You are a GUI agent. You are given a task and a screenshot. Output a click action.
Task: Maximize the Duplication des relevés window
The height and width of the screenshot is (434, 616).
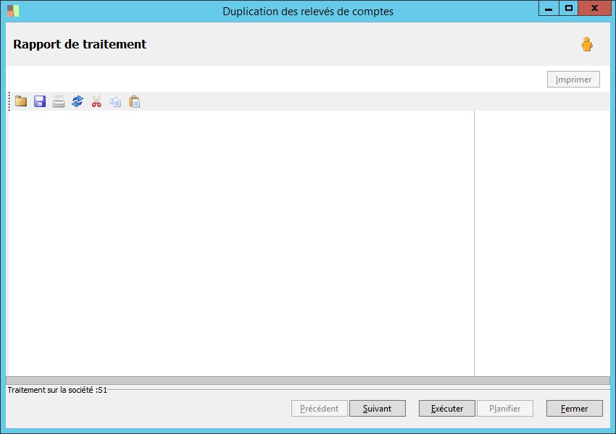coord(568,8)
